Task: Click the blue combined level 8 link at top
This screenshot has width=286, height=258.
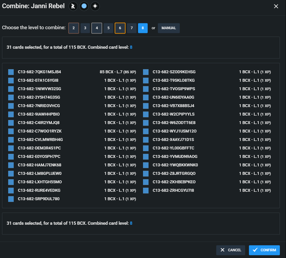Action: [131, 47]
